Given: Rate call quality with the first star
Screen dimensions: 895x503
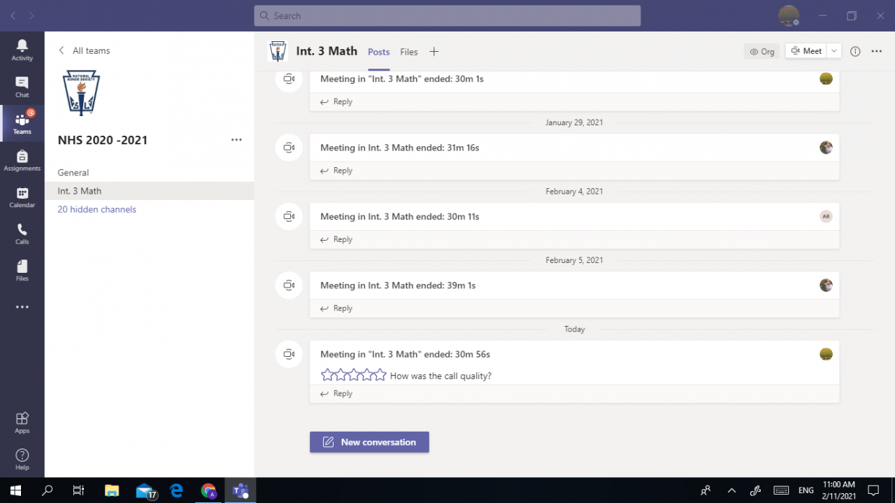Looking at the screenshot, I should point(327,375).
